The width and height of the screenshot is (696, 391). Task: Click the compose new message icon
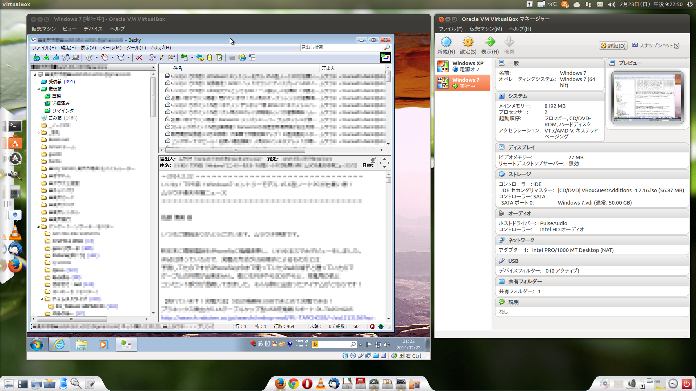click(89, 58)
